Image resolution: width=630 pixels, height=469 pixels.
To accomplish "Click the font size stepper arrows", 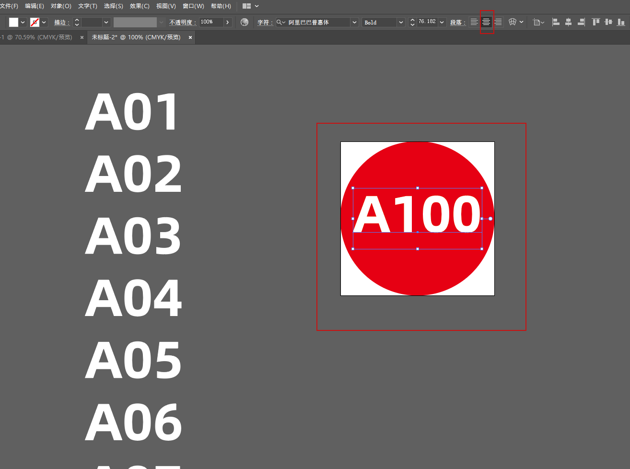I will [x=412, y=22].
